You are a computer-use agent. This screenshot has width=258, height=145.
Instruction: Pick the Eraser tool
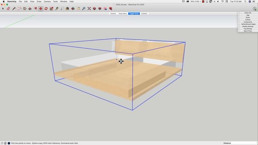point(8,8)
